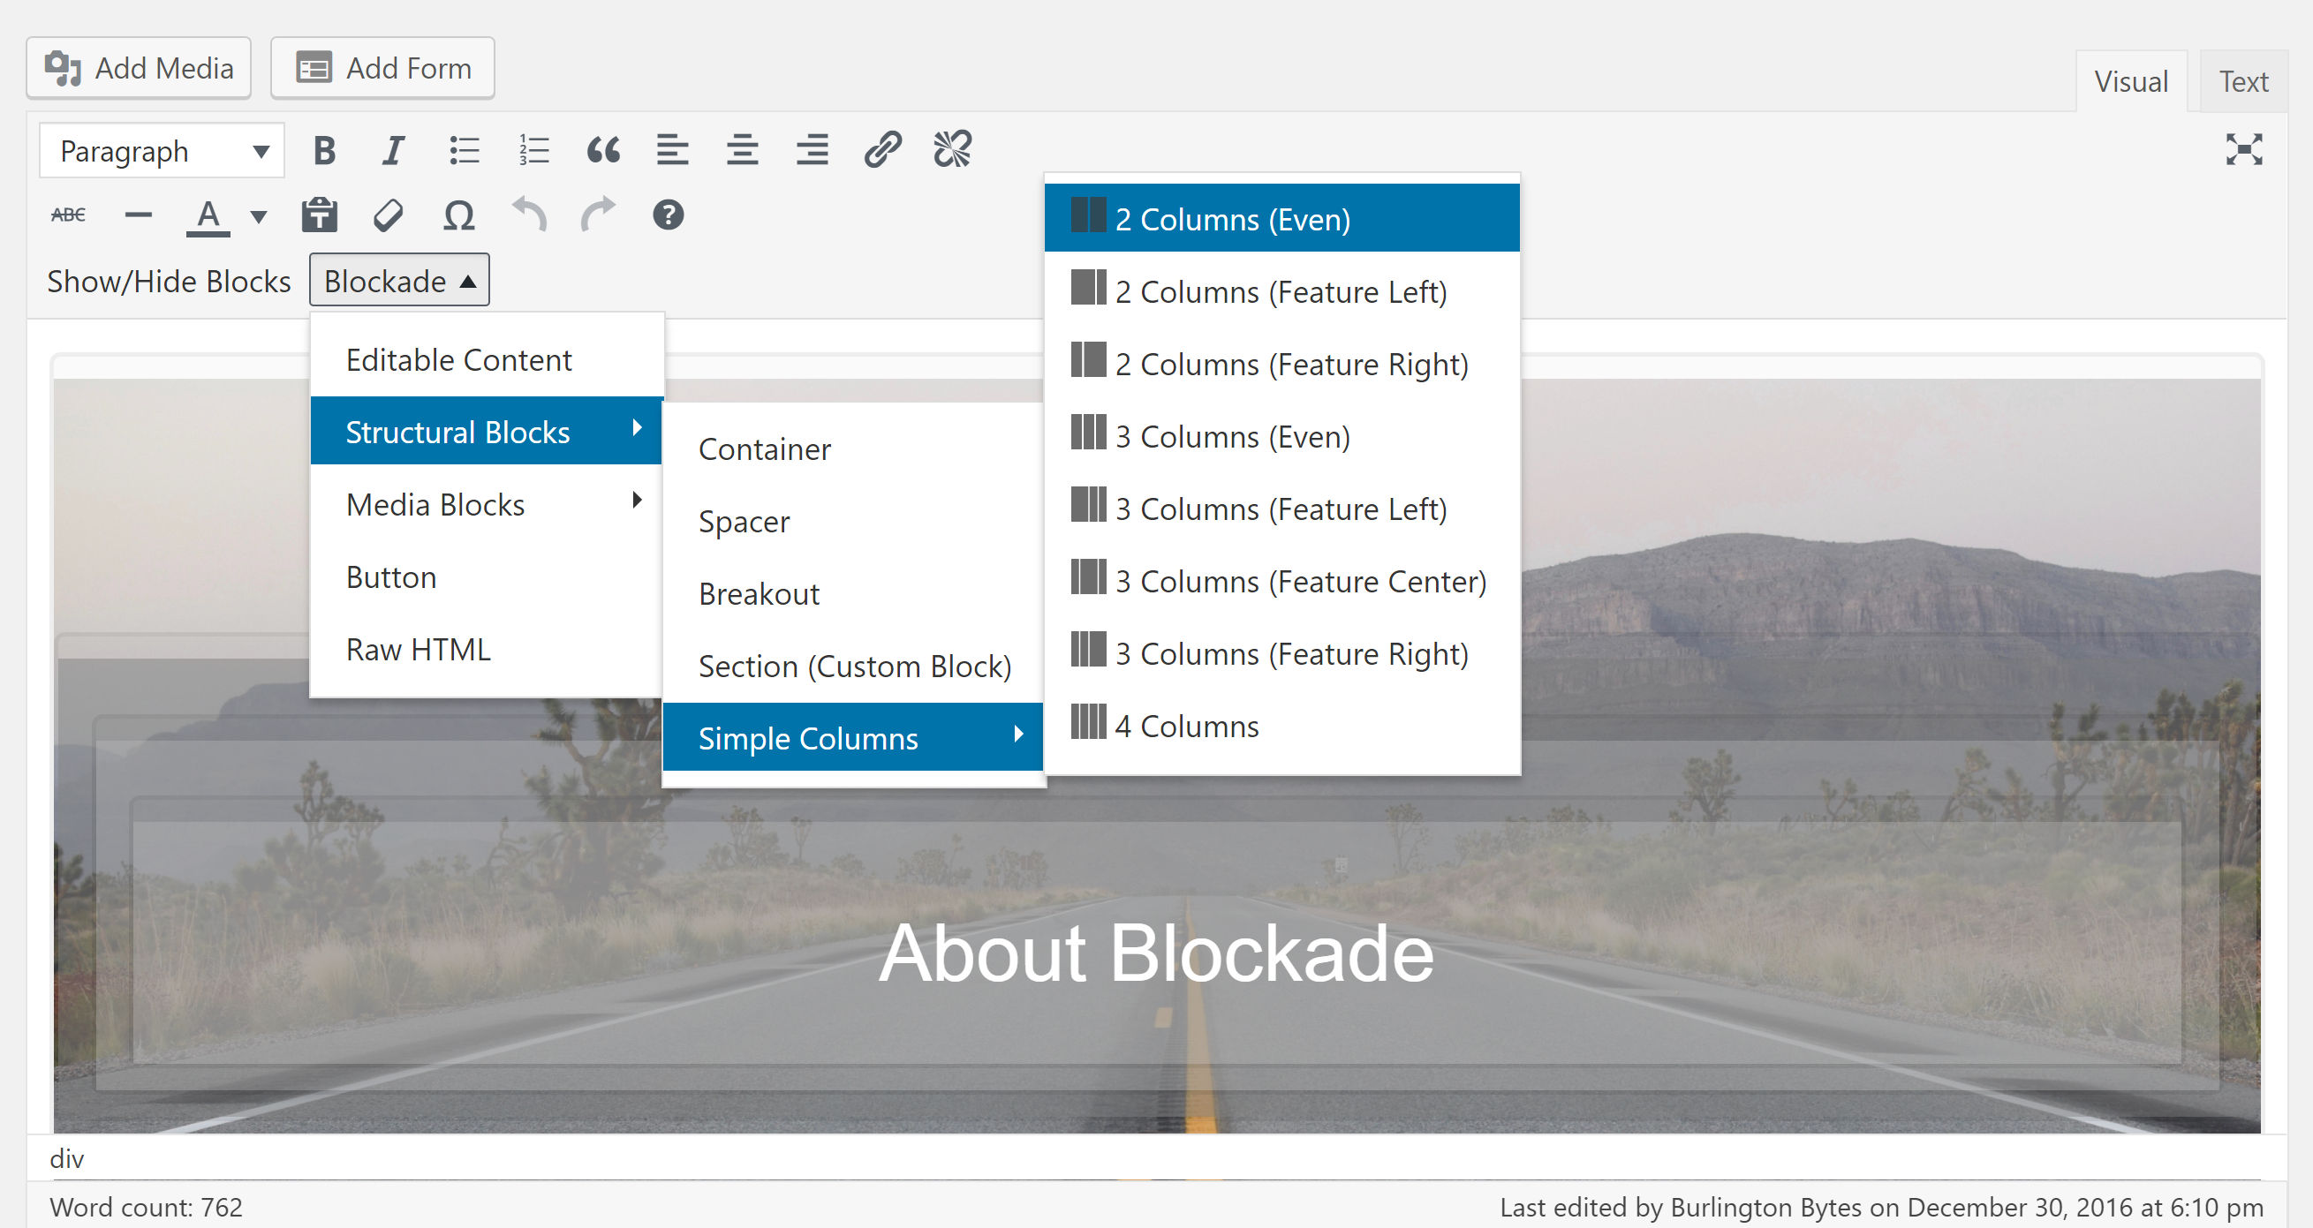This screenshot has width=2313, height=1228.
Task: Apply blockquote formatting
Action: coord(602,150)
